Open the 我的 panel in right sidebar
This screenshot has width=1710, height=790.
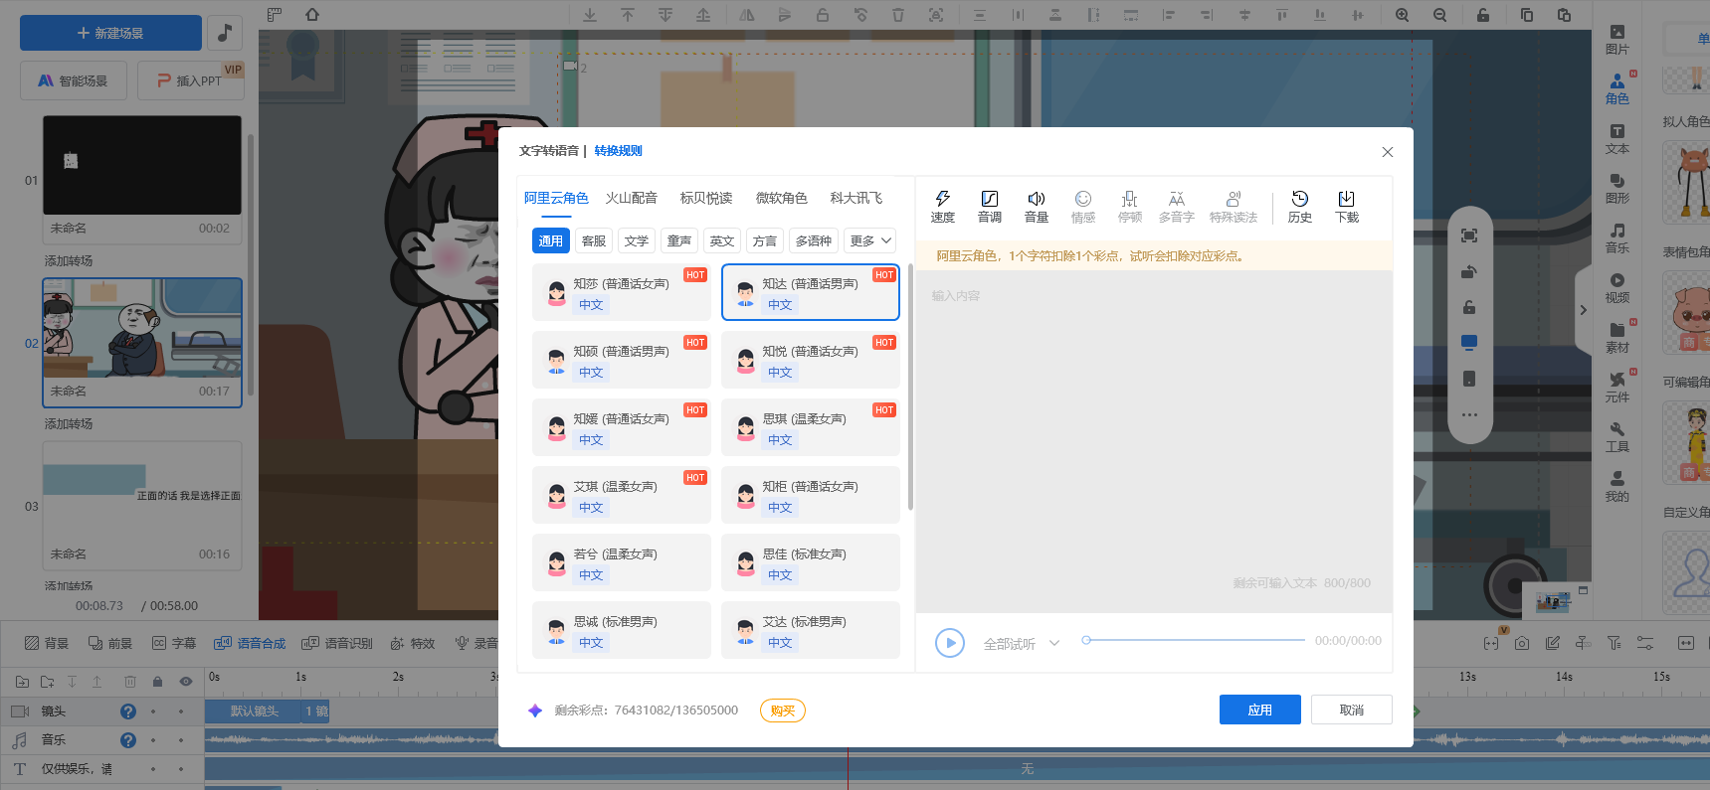point(1616,487)
